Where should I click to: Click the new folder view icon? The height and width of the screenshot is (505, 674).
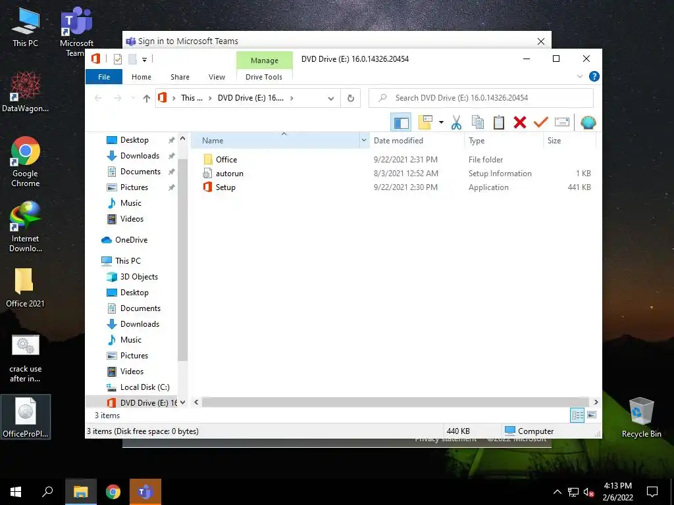(x=425, y=123)
